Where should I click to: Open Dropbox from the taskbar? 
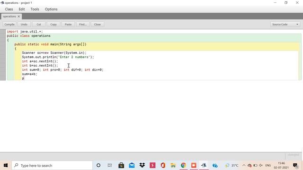click(142, 165)
